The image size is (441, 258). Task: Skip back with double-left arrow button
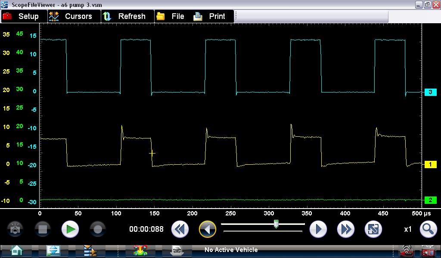(x=180, y=229)
